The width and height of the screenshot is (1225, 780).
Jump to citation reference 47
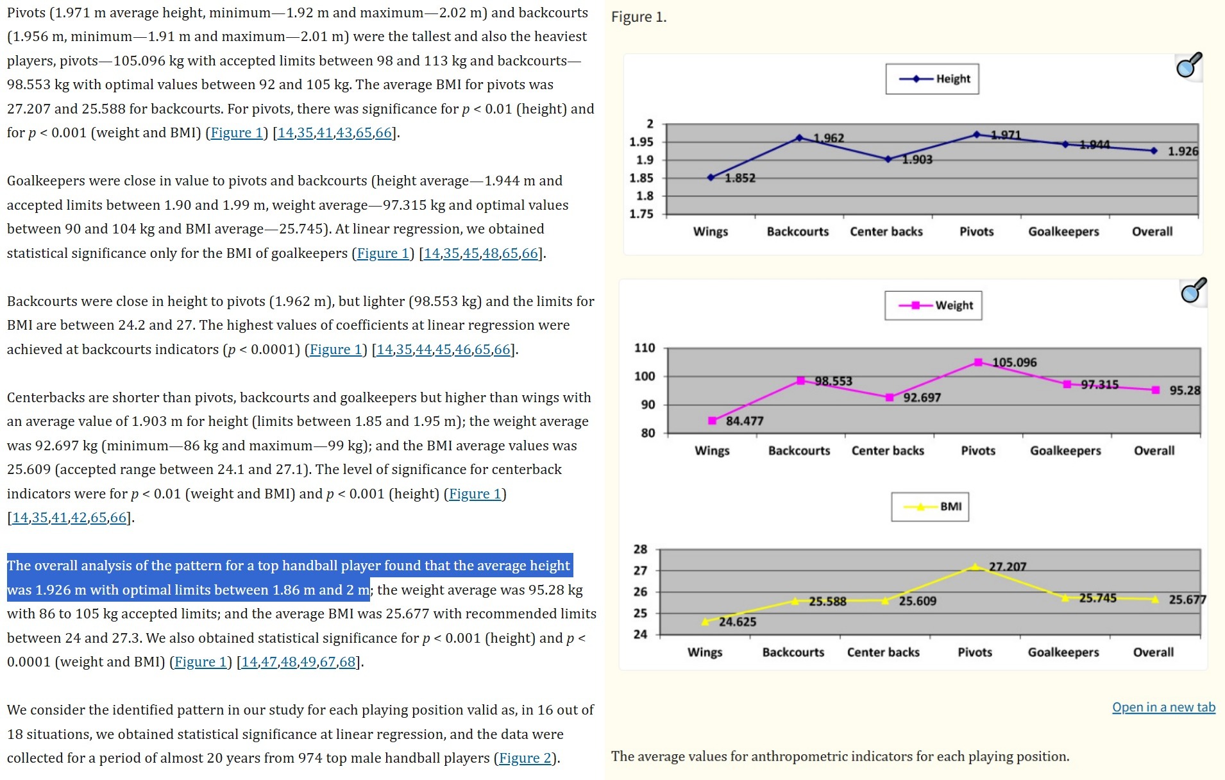[269, 662]
